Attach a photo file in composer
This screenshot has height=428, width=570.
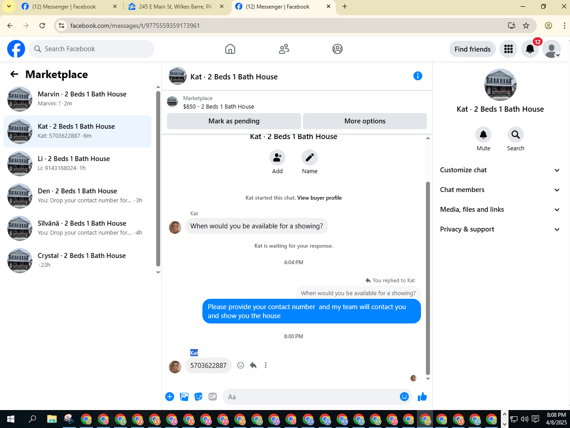(x=184, y=397)
